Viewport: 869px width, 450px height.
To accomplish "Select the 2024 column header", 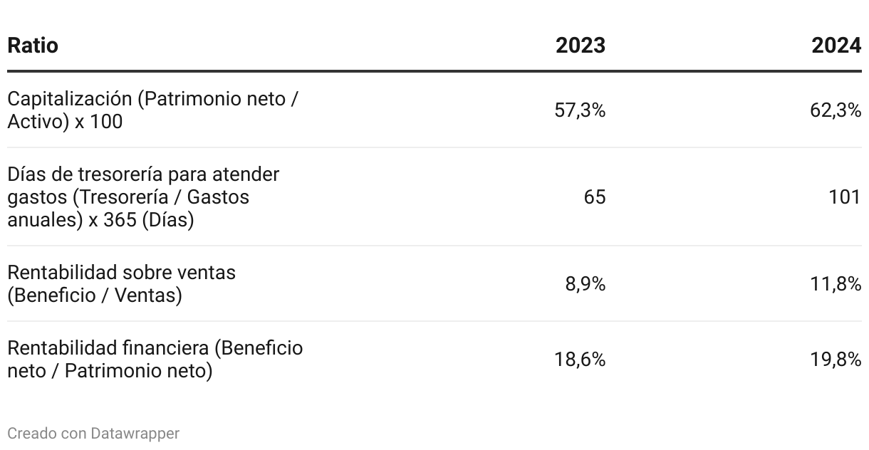I will [836, 46].
